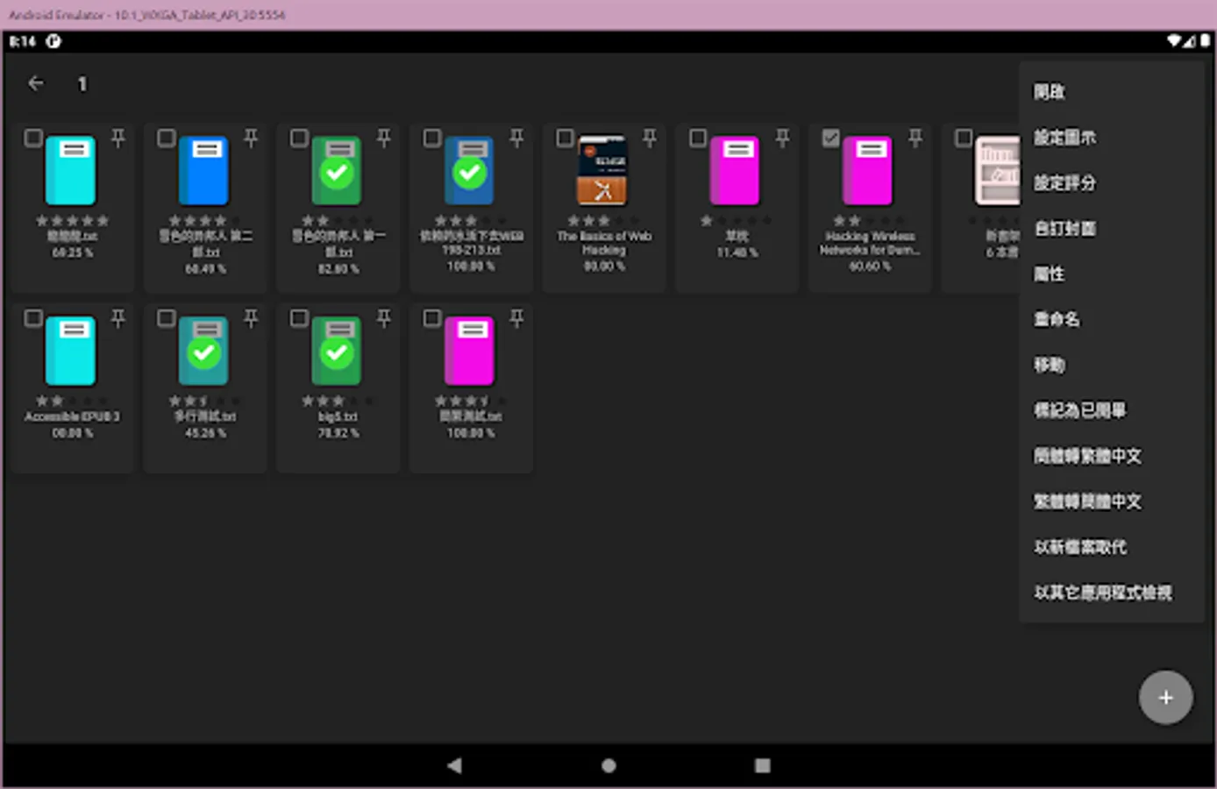Check the 第一部.txt book's checkbox

299,138
